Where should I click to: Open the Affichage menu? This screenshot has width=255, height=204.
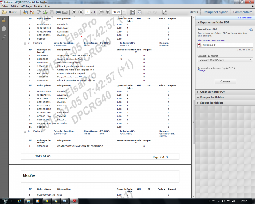click(26, 6)
